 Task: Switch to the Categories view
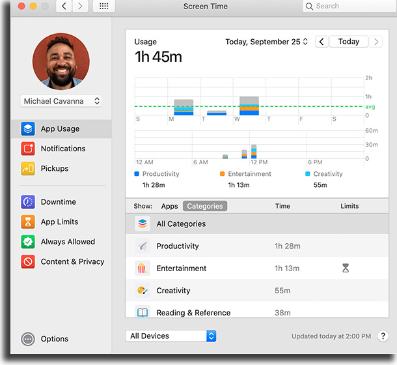tap(205, 206)
